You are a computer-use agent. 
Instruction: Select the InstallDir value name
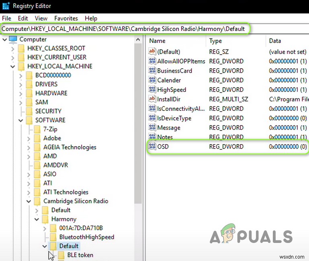(169, 99)
